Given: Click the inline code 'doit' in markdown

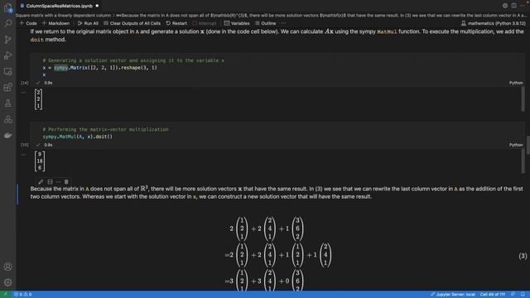Looking at the screenshot, I should click(36, 40).
